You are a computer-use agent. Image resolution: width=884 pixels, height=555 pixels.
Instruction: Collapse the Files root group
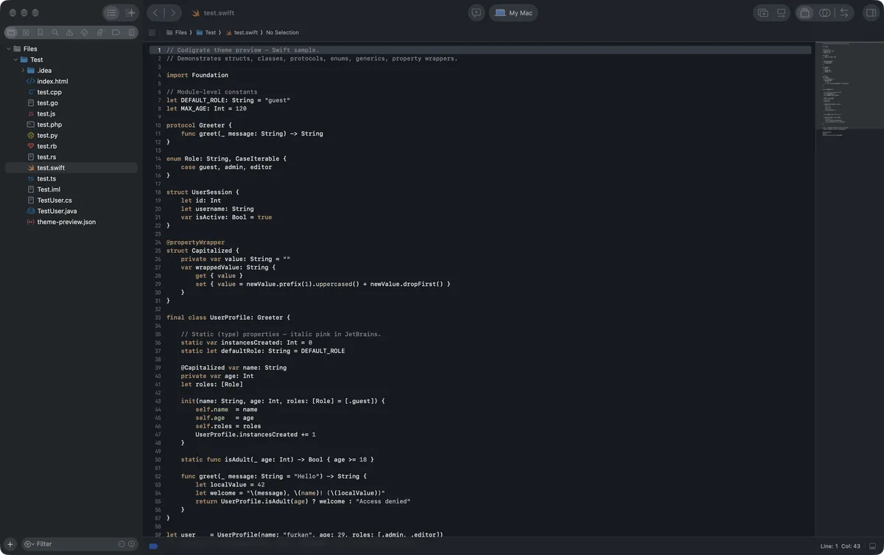(8, 49)
